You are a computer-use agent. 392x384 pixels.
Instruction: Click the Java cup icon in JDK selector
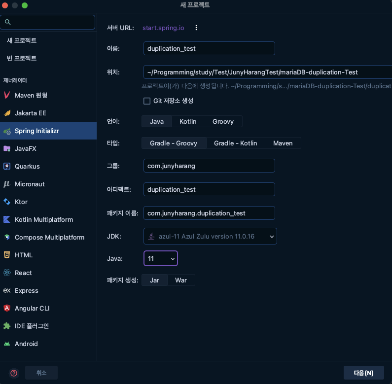(x=151, y=236)
